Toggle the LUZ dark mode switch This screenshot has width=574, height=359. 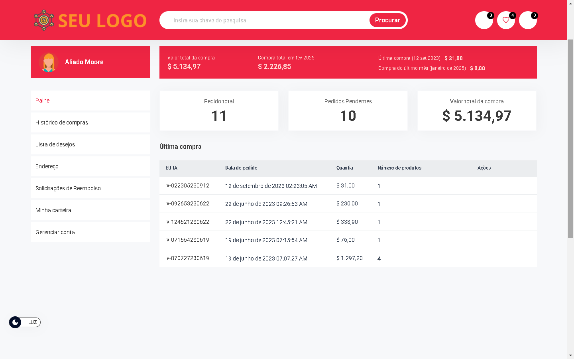click(x=25, y=322)
